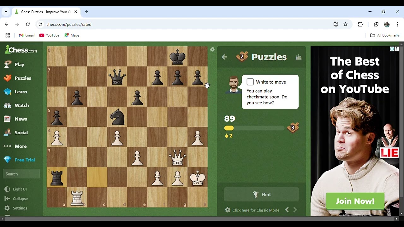The width and height of the screenshot is (404, 227).
Task: Bookmark this page with the star
Action: 345,24
